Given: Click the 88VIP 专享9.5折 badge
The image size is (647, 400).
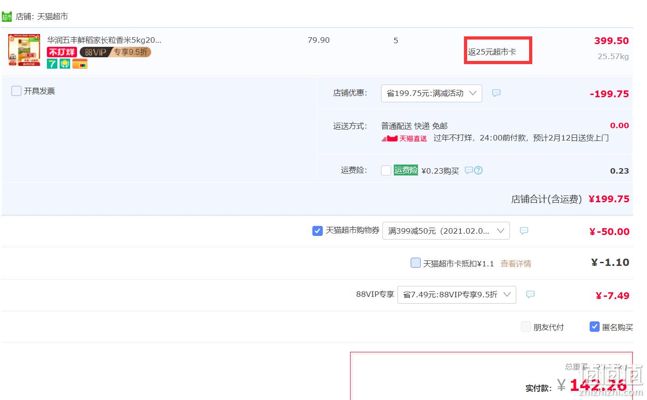Looking at the screenshot, I should pos(115,52).
